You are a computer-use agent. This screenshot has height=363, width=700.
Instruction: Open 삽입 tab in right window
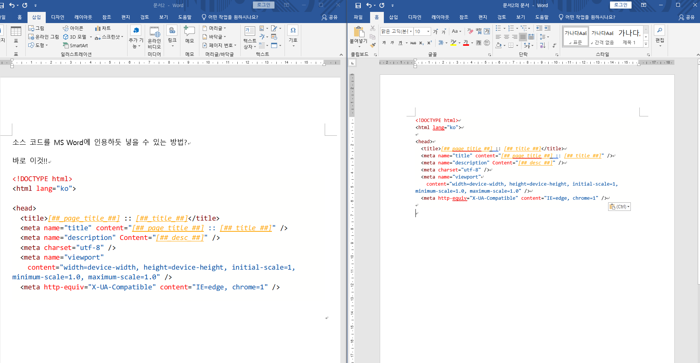pyautogui.click(x=394, y=17)
